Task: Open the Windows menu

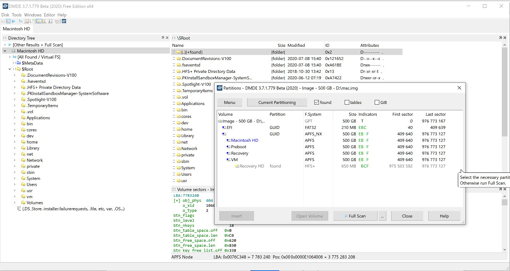Action: tap(33, 15)
